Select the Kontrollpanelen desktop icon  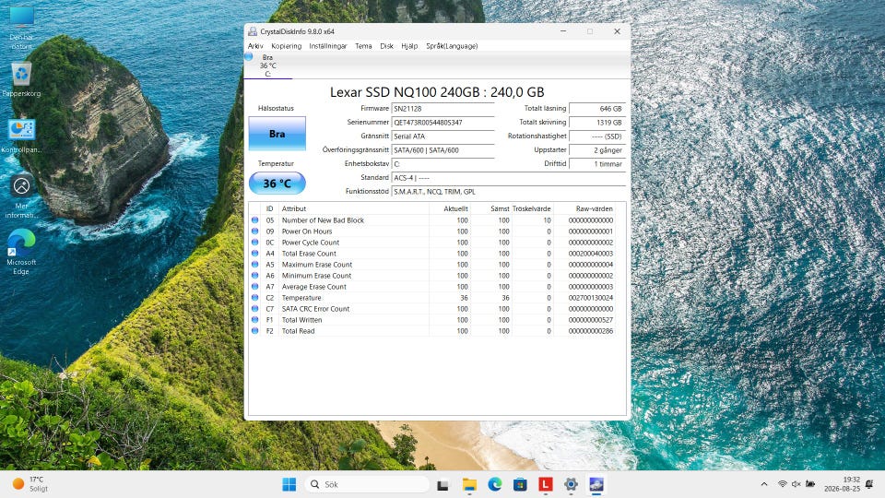click(x=21, y=136)
